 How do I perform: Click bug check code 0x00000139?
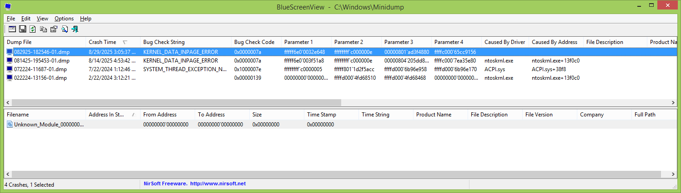247,78
